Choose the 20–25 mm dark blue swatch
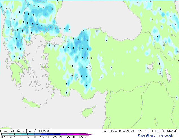This screenshot has height=138, width=179. [x=50, y=134]
